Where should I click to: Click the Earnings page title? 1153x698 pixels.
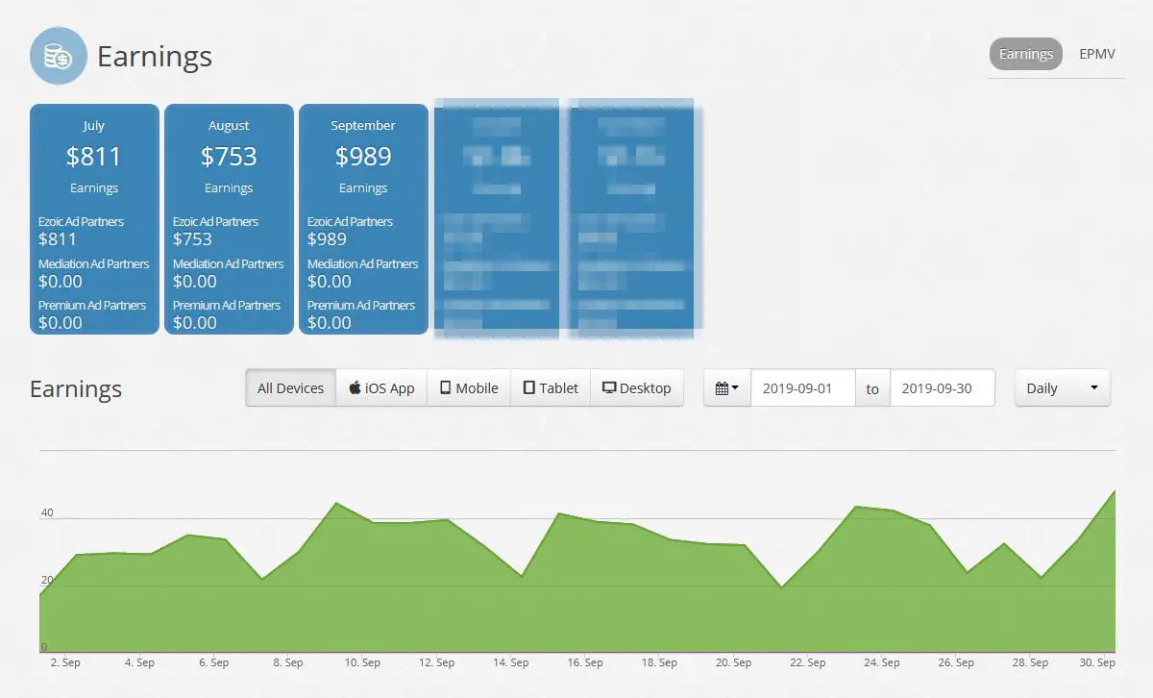(x=155, y=56)
